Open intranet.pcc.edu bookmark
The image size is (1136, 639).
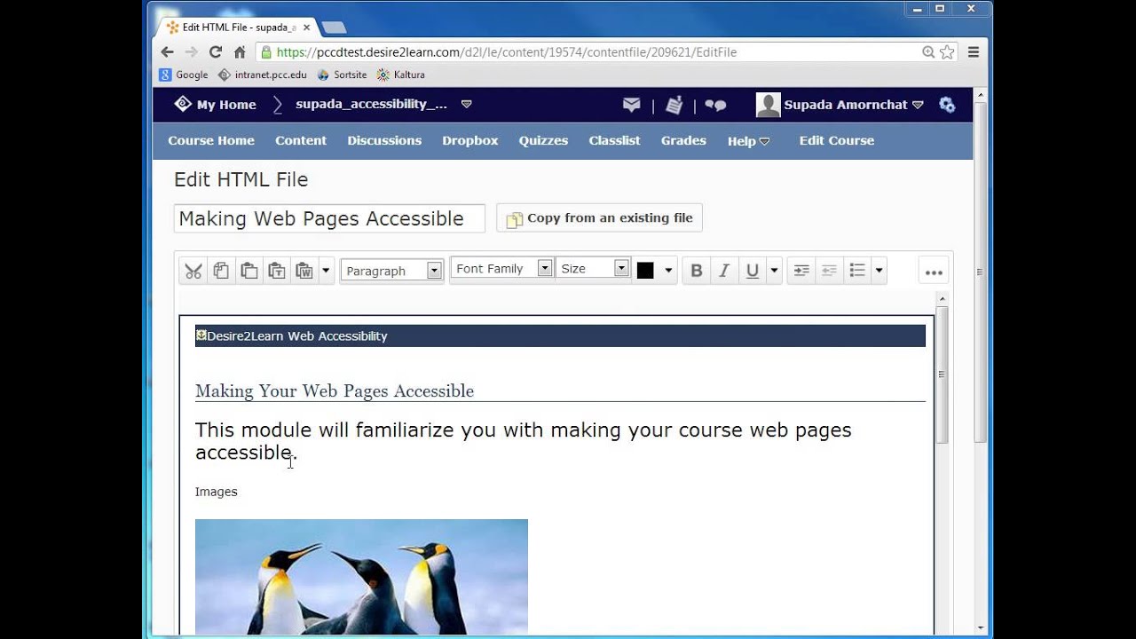[263, 75]
